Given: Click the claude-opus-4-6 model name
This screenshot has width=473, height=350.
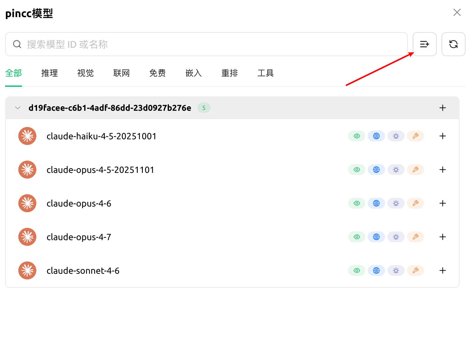Looking at the screenshot, I should tap(79, 204).
